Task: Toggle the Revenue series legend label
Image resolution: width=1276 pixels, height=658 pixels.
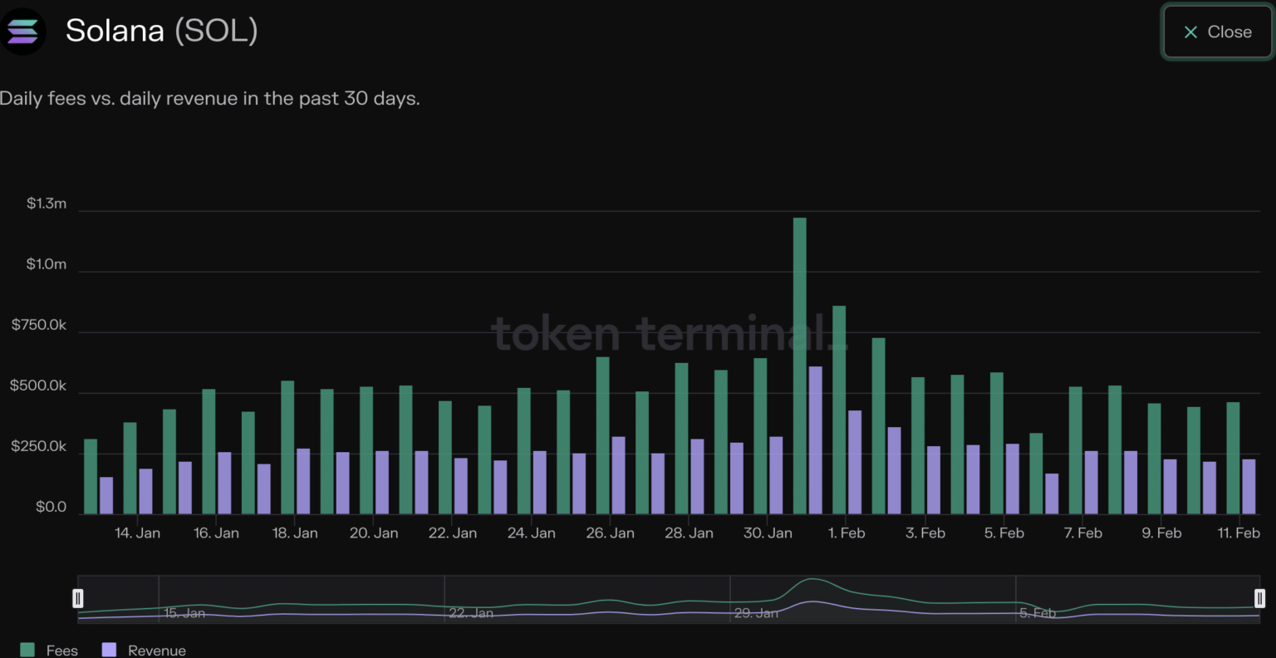Action: pos(157,651)
